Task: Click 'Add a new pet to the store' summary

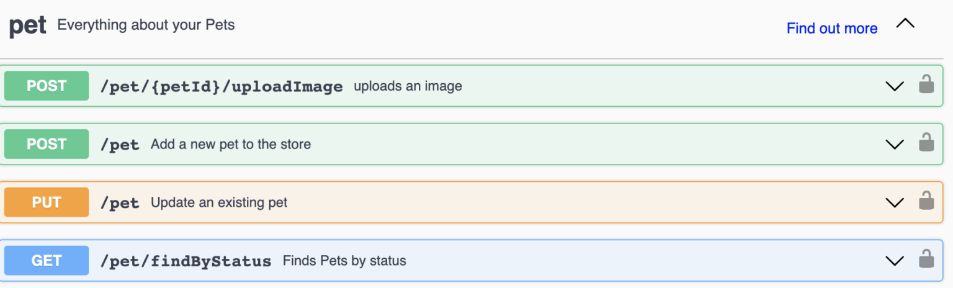Action: coord(231,144)
